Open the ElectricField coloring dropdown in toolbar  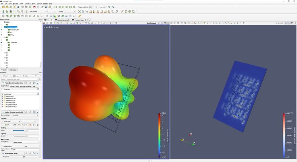tap(37, 12)
